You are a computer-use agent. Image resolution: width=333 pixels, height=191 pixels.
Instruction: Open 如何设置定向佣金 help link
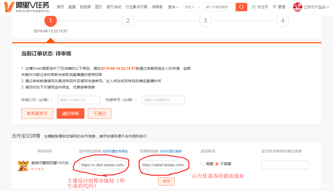click(115, 151)
